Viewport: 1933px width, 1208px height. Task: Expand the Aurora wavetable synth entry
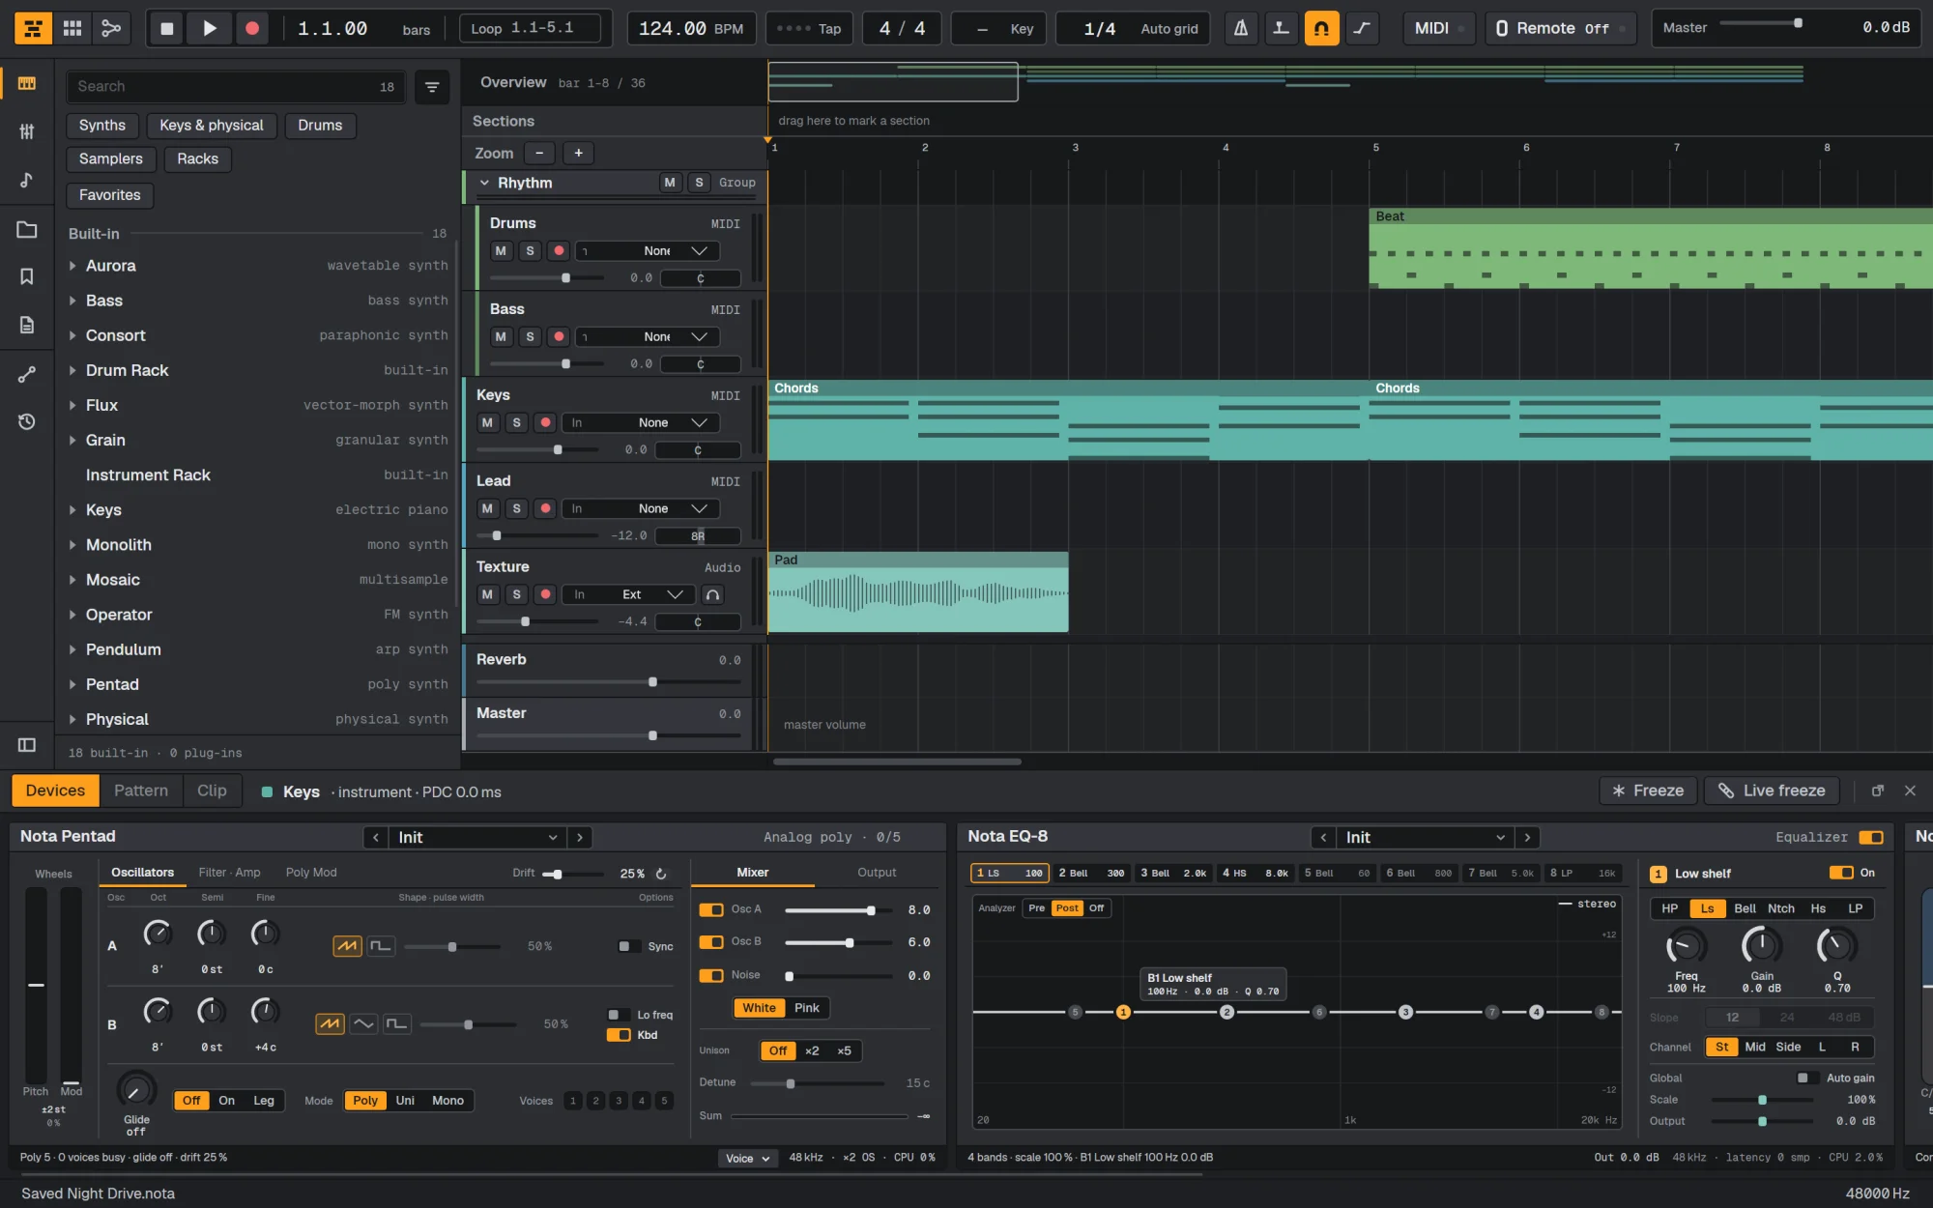pyautogui.click(x=72, y=266)
